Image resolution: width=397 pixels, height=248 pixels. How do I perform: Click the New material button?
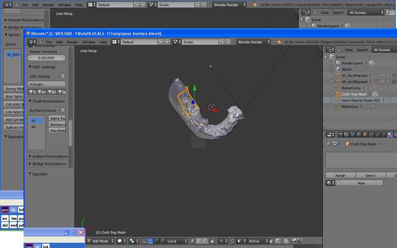point(361,183)
